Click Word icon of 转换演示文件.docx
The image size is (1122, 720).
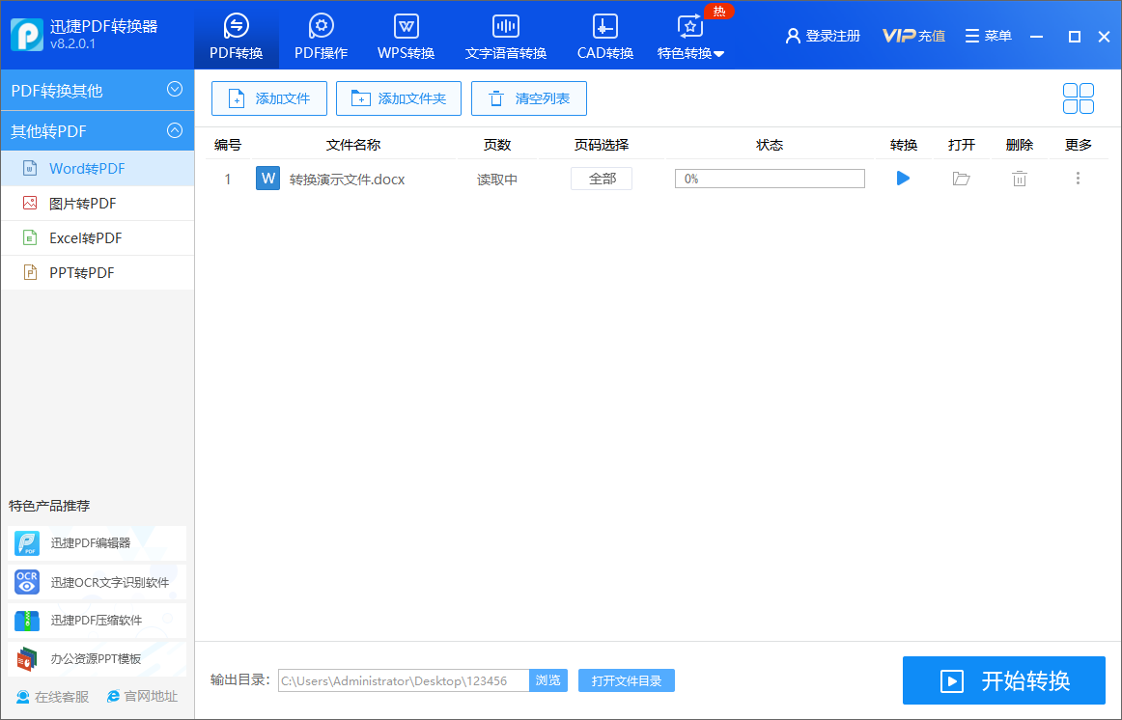coord(267,178)
